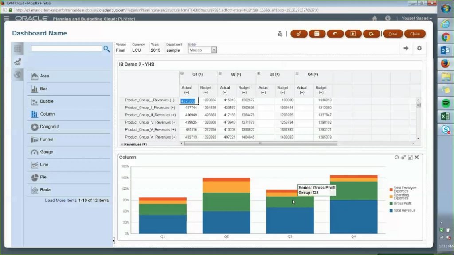
Task: Switch to the forms grid tab
Action: coord(18,49)
